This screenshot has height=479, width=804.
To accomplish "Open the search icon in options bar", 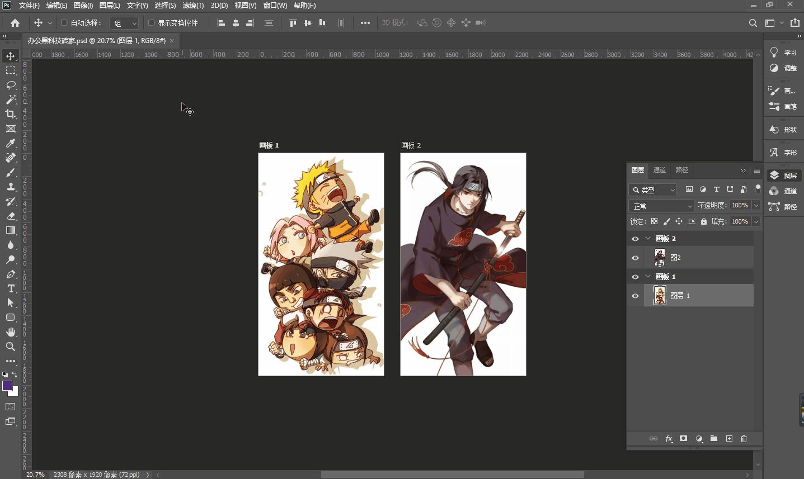I will tap(753, 23).
